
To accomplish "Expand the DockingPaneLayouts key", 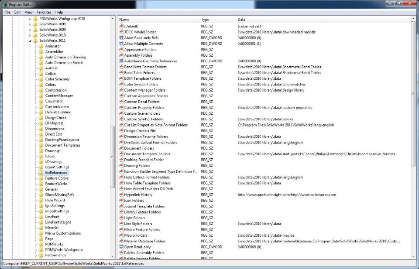I will click(36, 140).
